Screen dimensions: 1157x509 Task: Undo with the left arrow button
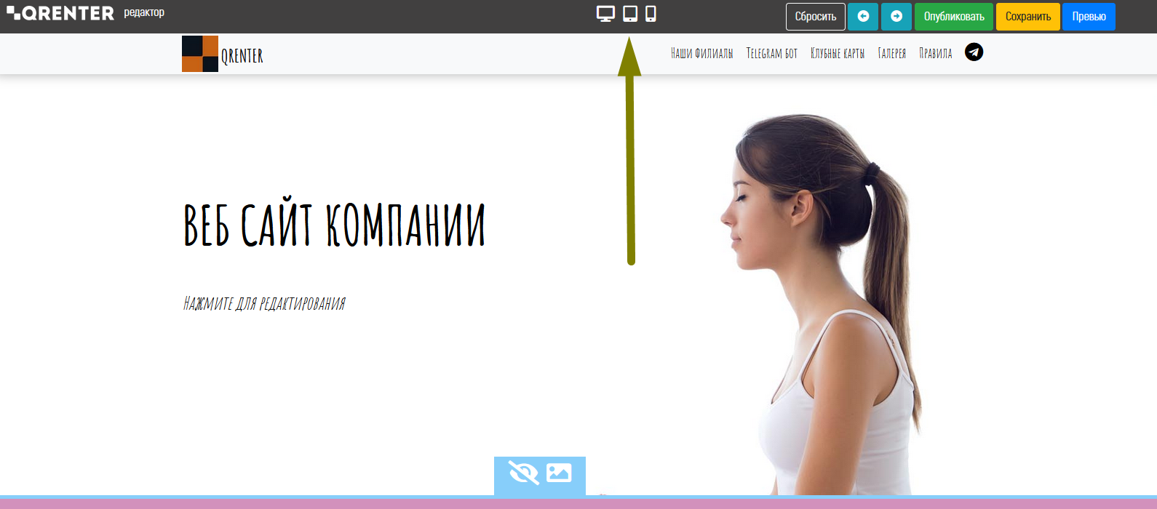pyautogui.click(x=863, y=17)
